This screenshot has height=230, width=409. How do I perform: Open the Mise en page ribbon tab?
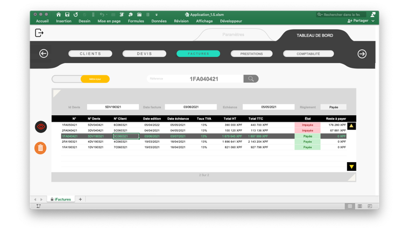[109, 21]
